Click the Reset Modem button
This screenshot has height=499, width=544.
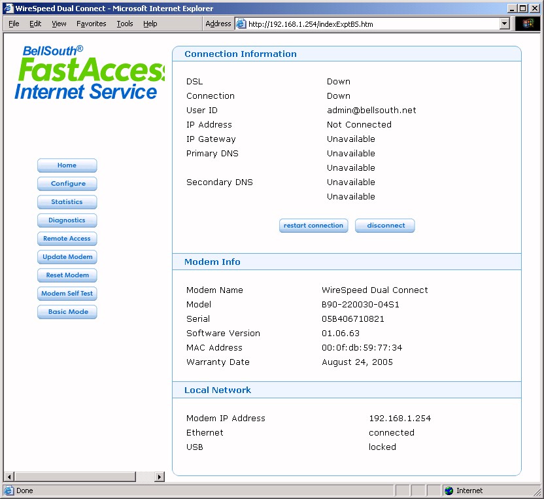67,275
